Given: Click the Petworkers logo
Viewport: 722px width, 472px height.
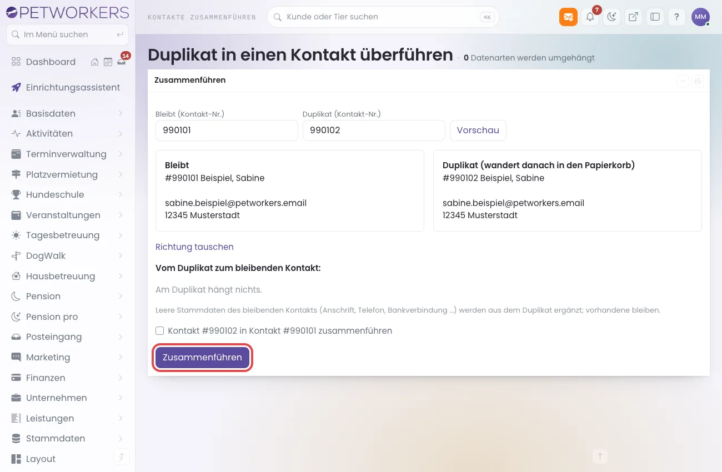Looking at the screenshot, I should coord(68,12).
